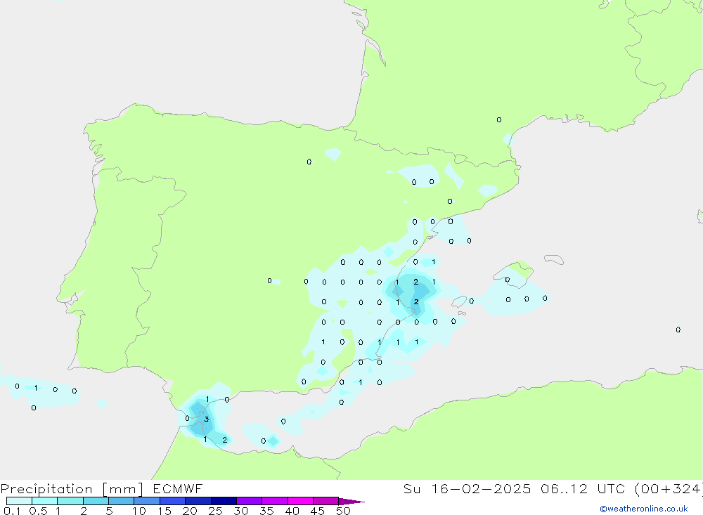
Task: Click the 15–20 mm legend color swatch
Action: point(173,501)
